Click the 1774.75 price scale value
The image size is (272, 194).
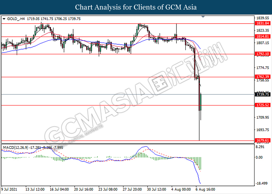(263, 68)
